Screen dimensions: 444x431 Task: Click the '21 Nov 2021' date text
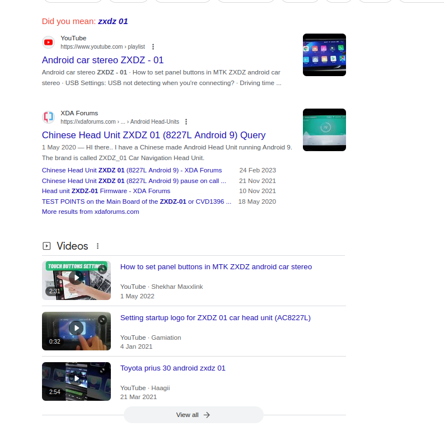(x=258, y=181)
